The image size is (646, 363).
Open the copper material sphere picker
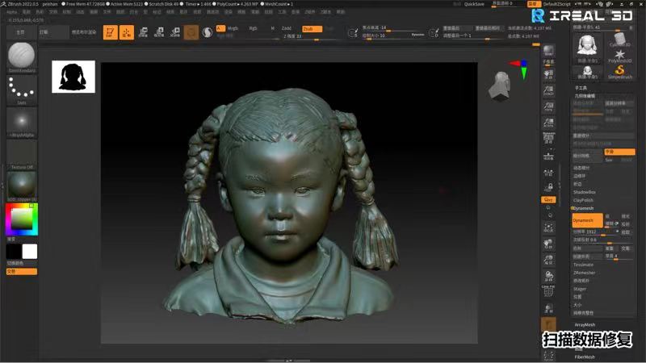(22, 186)
